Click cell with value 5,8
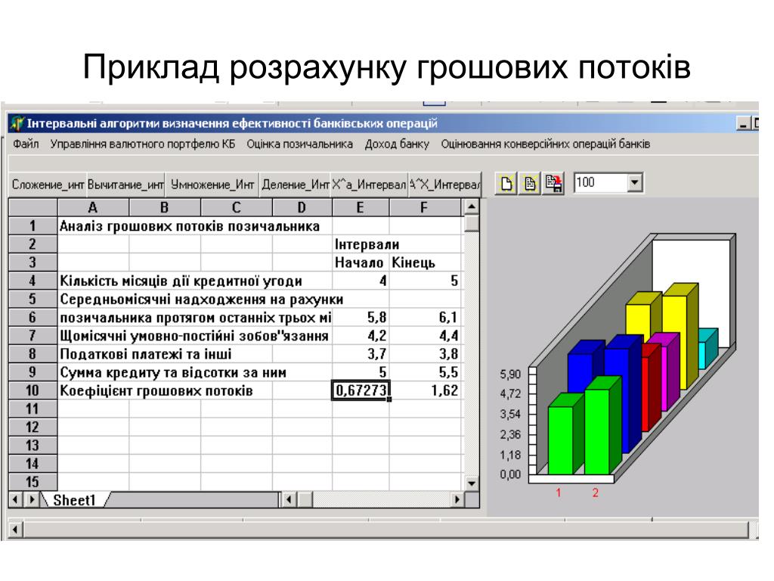Screen dimensions: 774x581 point(361,318)
